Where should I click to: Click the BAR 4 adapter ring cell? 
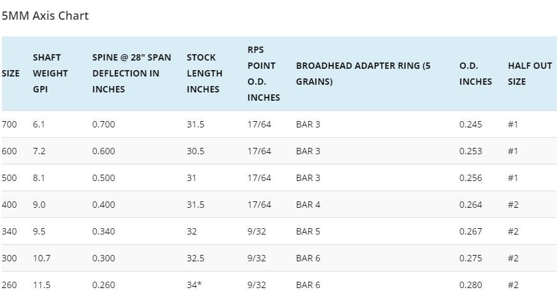[x=308, y=205]
